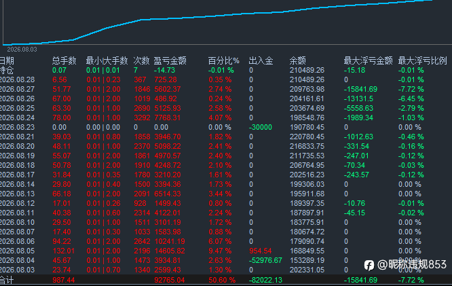Image resolution: width=452 pixels, height=286 pixels.
Task: Click the 2026.08.03 chart axis label
Action: point(22,50)
